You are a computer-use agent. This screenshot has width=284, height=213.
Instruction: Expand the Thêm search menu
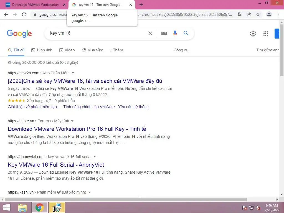point(116,50)
